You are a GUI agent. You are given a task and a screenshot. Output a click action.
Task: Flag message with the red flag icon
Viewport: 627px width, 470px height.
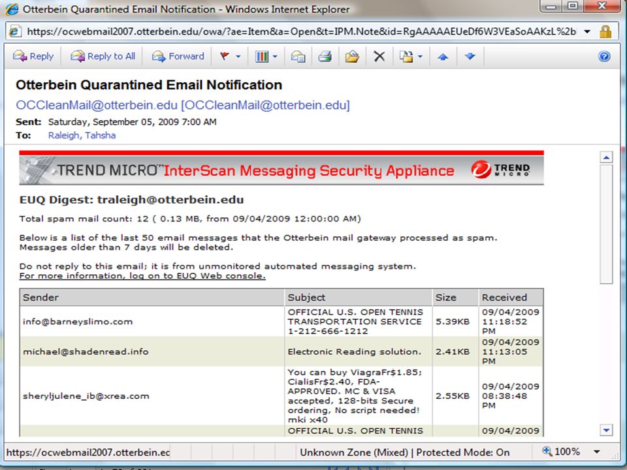pyautogui.click(x=225, y=56)
